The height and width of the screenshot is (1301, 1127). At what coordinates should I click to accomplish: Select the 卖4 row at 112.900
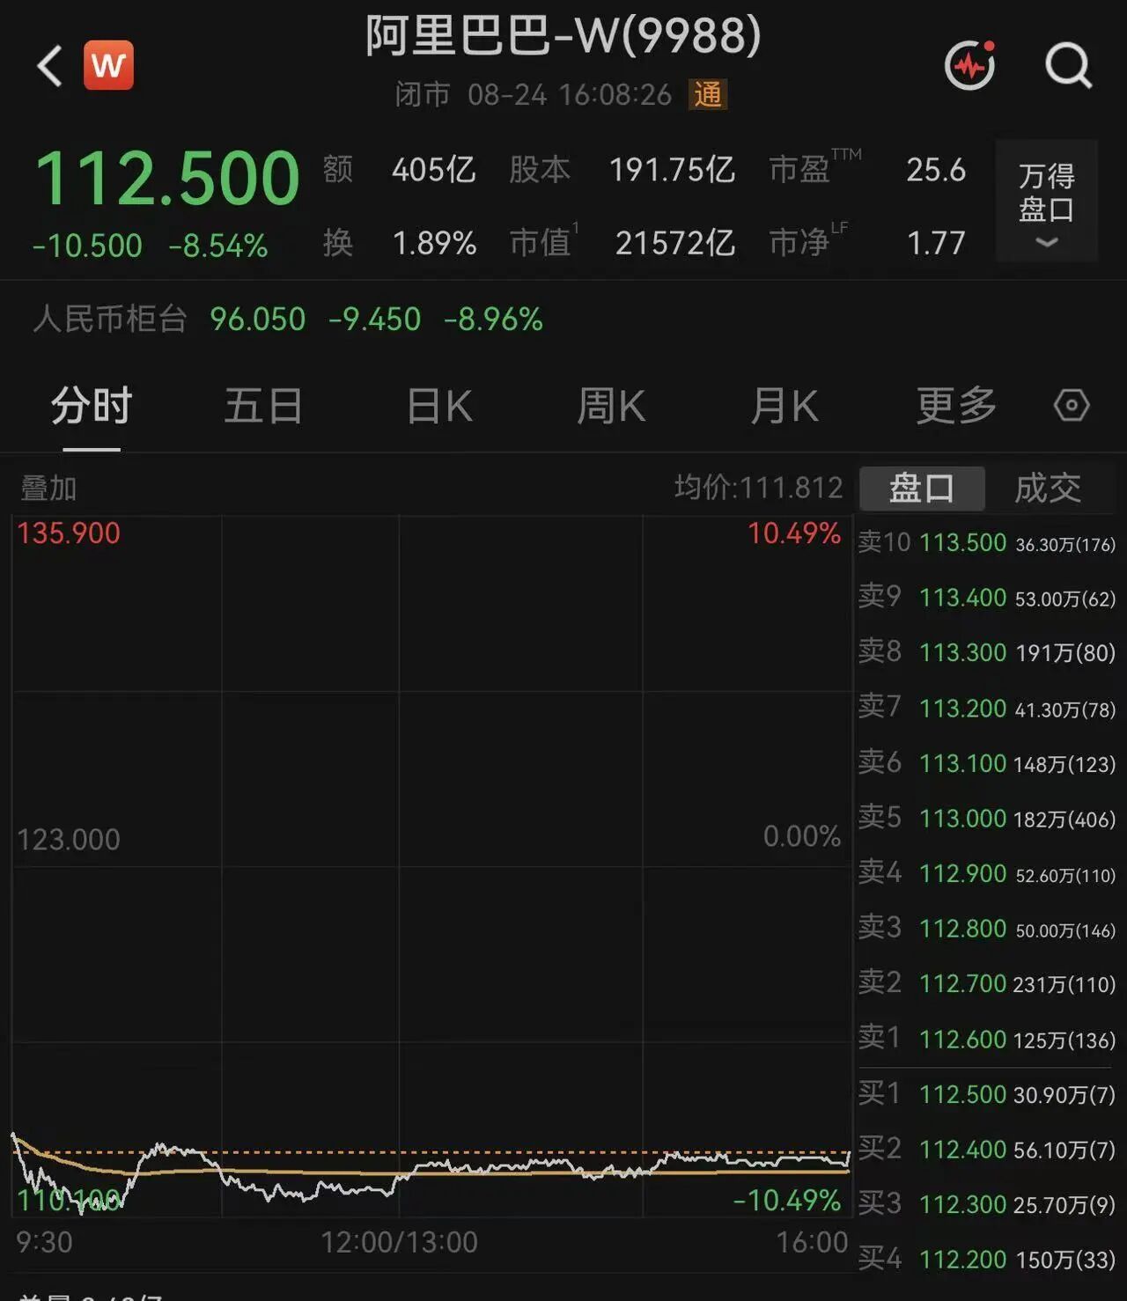(987, 873)
